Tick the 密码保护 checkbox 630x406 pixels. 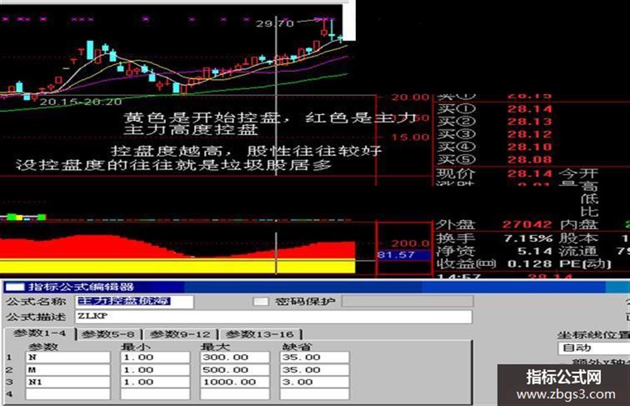(x=261, y=301)
